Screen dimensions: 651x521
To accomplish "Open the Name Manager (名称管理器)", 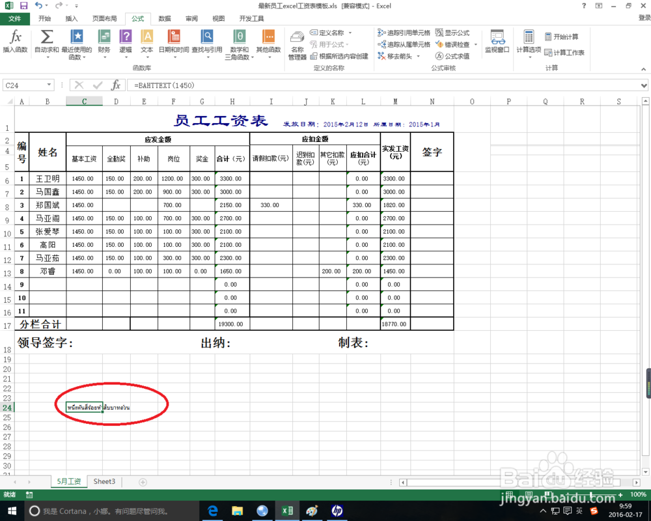I will coord(298,46).
